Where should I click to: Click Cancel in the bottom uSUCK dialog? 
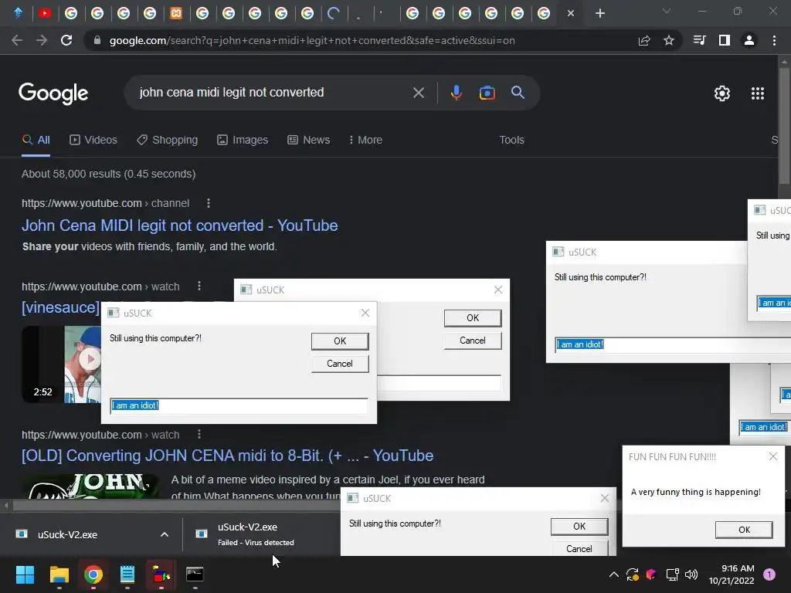pyautogui.click(x=579, y=548)
